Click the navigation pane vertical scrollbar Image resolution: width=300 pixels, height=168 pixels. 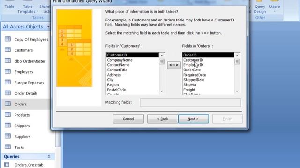tap(58, 139)
